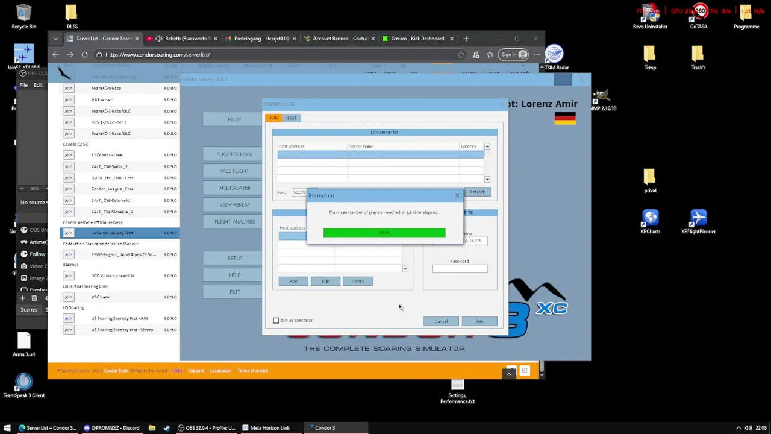
Task: Click the browser back arrow
Action: pos(55,55)
